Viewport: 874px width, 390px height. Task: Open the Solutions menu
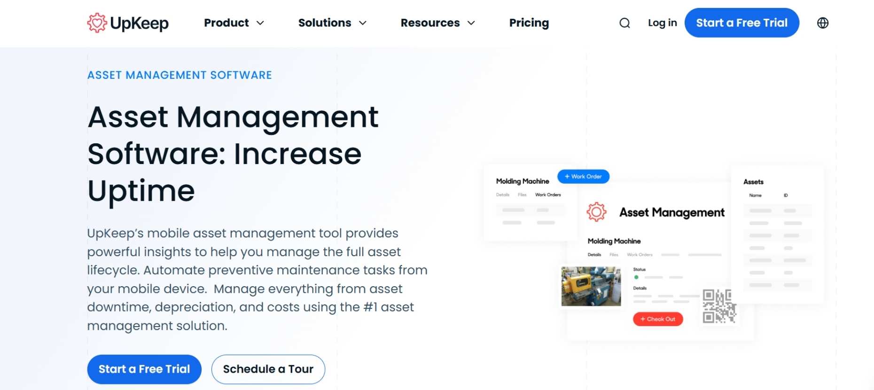click(x=332, y=23)
